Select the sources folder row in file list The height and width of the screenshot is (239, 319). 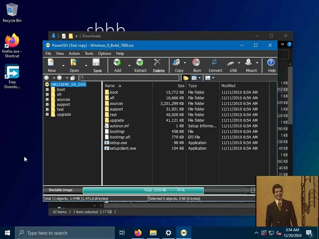click(x=181, y=103)
